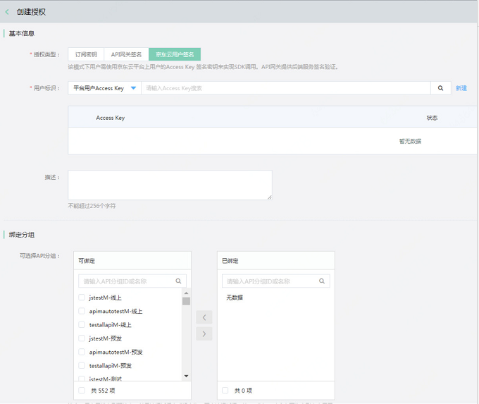Select the 订阅密钥 authorization type tab
This screenshot has width=479, height=404.
[86, 54]
